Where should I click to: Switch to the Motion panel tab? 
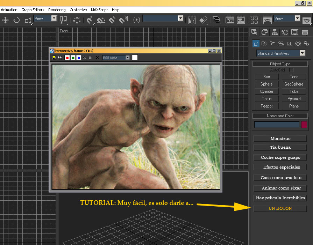tap(285, 32)
